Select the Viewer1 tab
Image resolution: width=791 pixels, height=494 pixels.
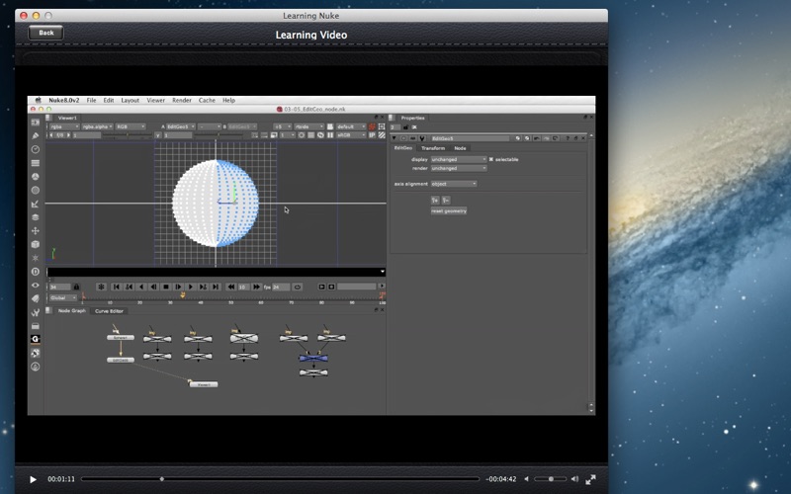coord(67,118)
